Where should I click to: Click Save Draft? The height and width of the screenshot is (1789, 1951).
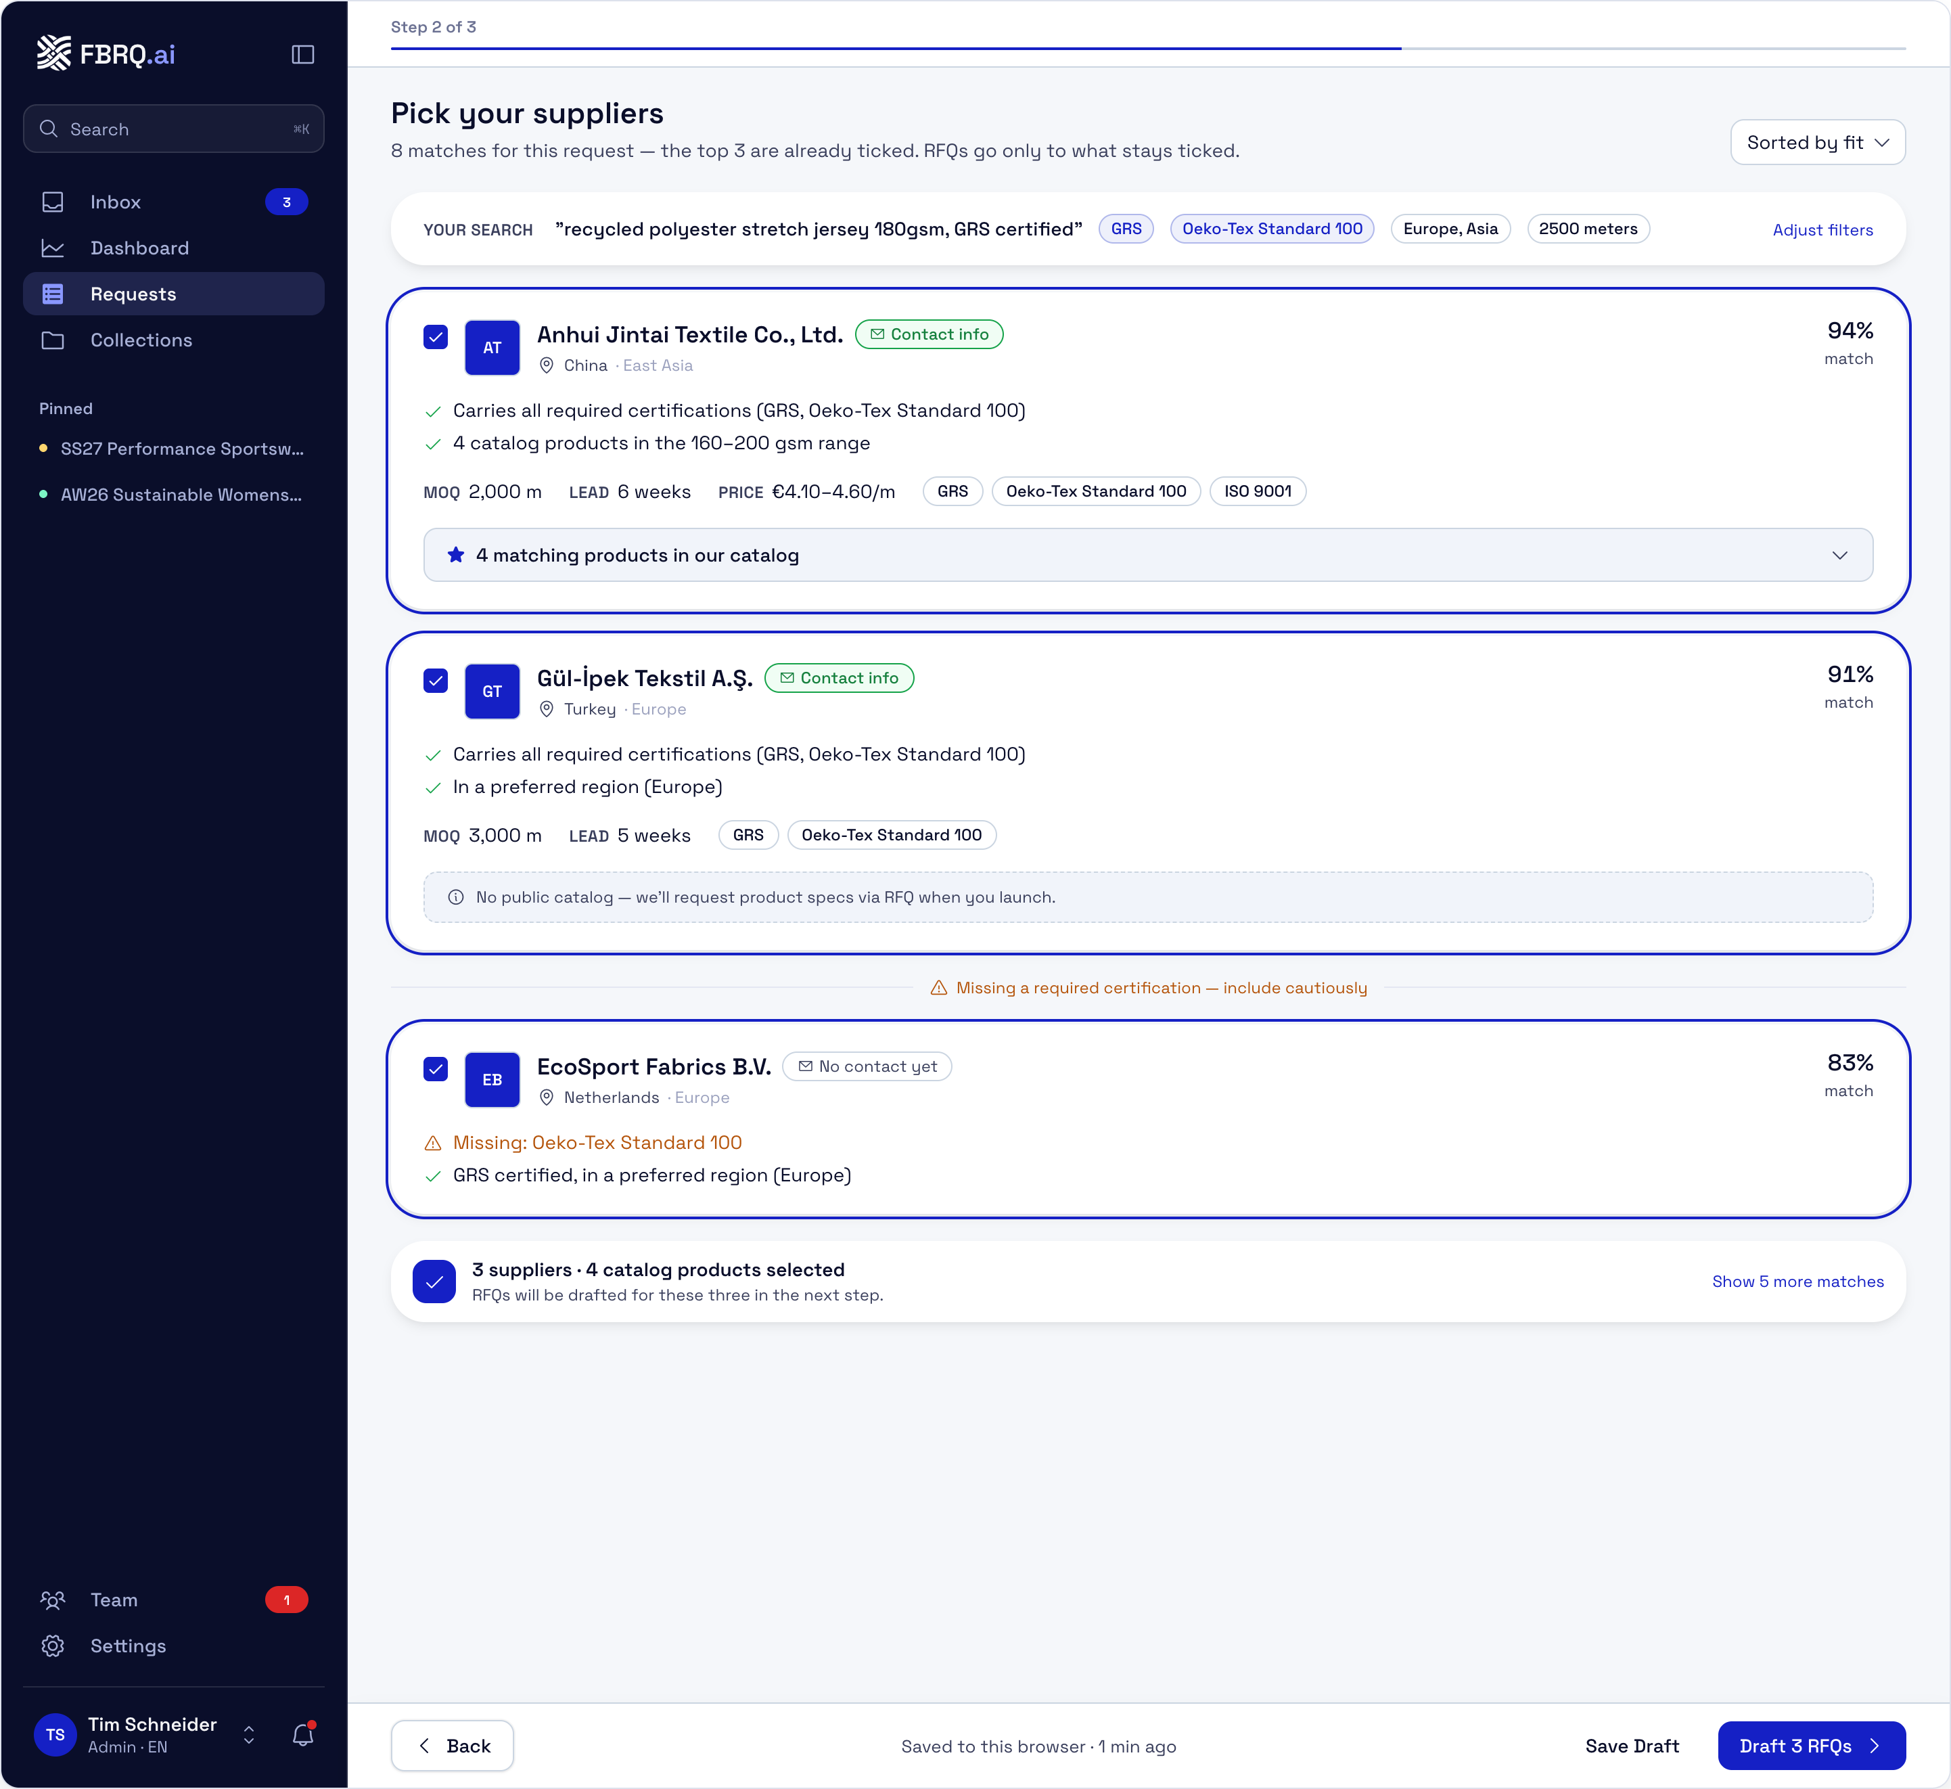coord(1632,1746)
